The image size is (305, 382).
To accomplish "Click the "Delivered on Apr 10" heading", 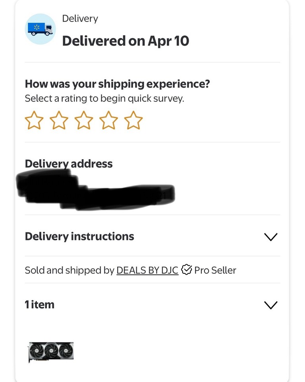I will [125, 41].
